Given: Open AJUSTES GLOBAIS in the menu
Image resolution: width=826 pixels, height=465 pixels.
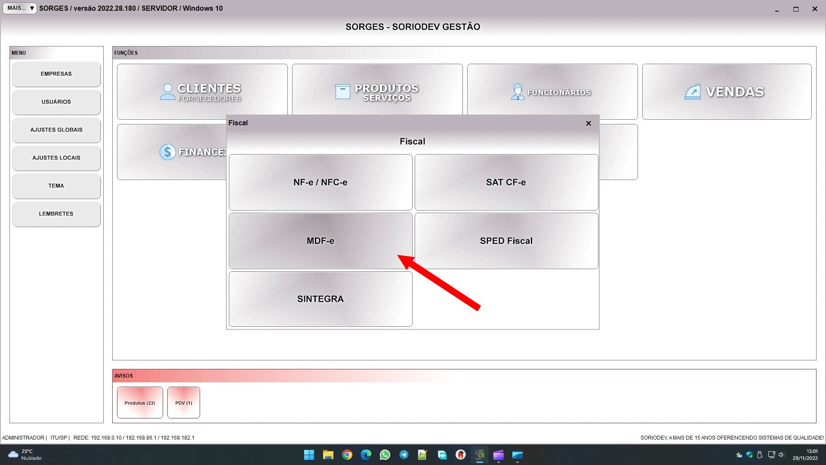Looking at the screenshot, I should [56, 130].
